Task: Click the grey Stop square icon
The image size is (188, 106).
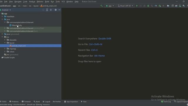Action: click(163, 6)
